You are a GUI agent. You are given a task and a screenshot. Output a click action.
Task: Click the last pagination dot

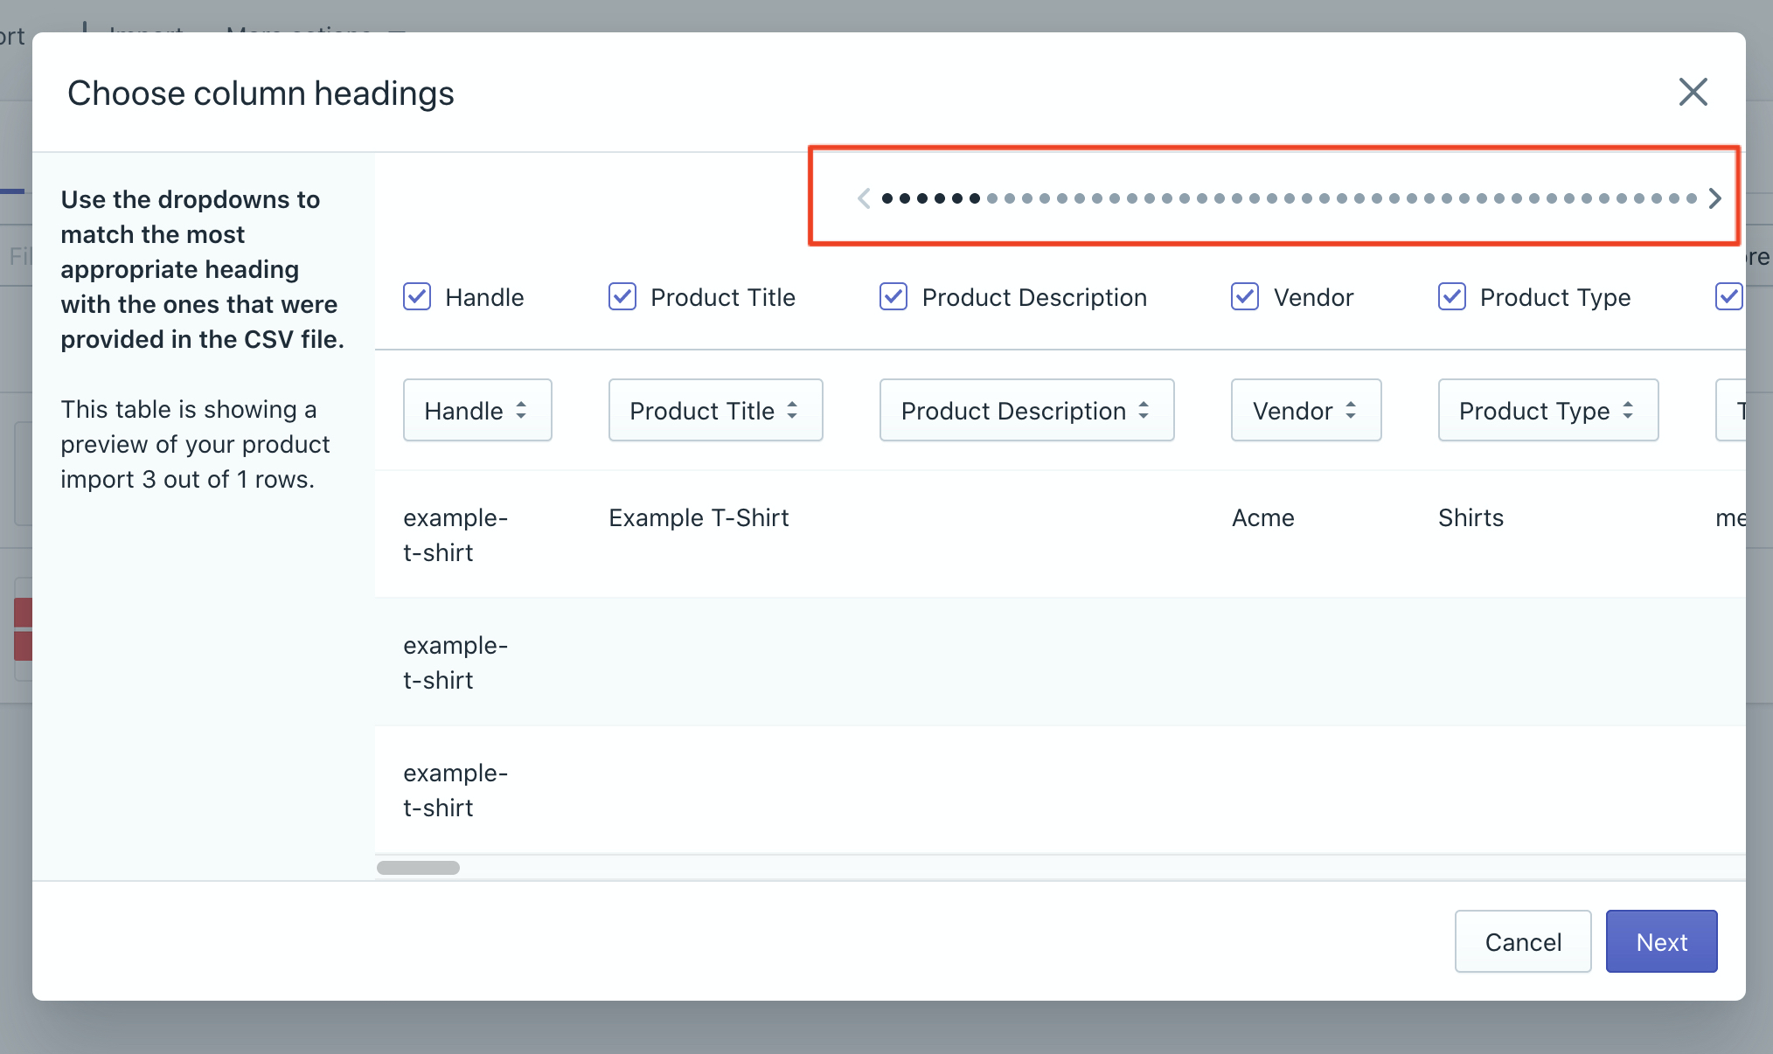coord(1691,198)
